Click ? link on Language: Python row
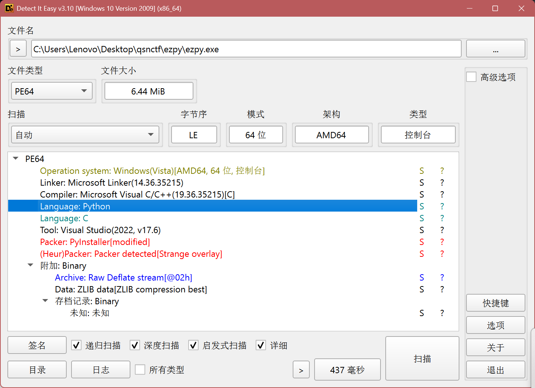This screenshot has height=388, width=535. tap(442, 206)
